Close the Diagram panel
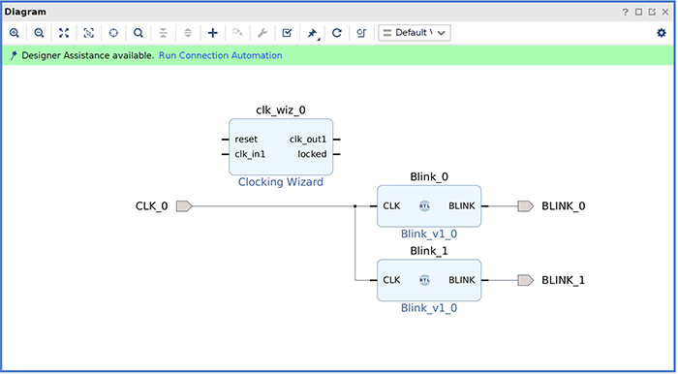 (x=665, y=12)
